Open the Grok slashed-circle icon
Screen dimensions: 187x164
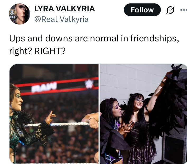tap(170, 10)
